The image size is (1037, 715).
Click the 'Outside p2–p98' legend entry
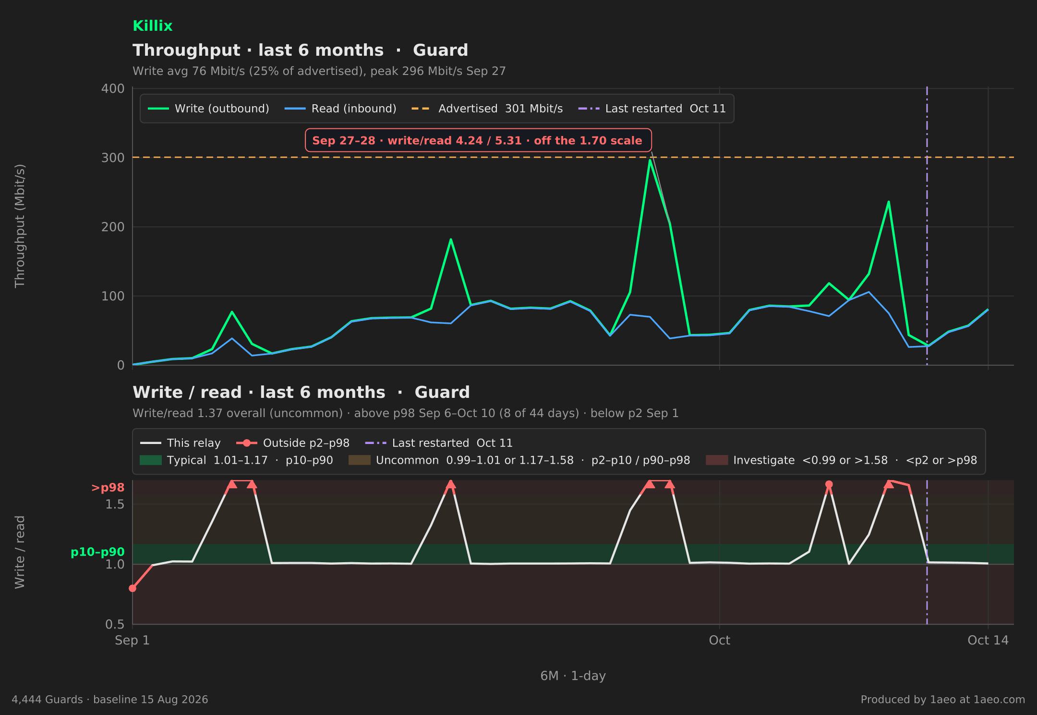293,443
